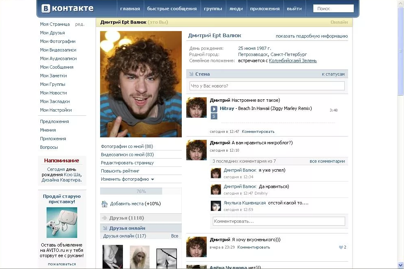Click the avatar beside Настроение вот такое post
The image size is (404, 269).
click(196, 108)
